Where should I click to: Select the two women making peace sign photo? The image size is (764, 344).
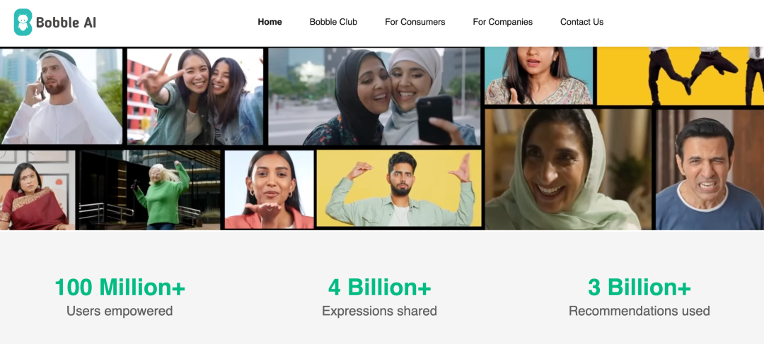coord(195,96)
